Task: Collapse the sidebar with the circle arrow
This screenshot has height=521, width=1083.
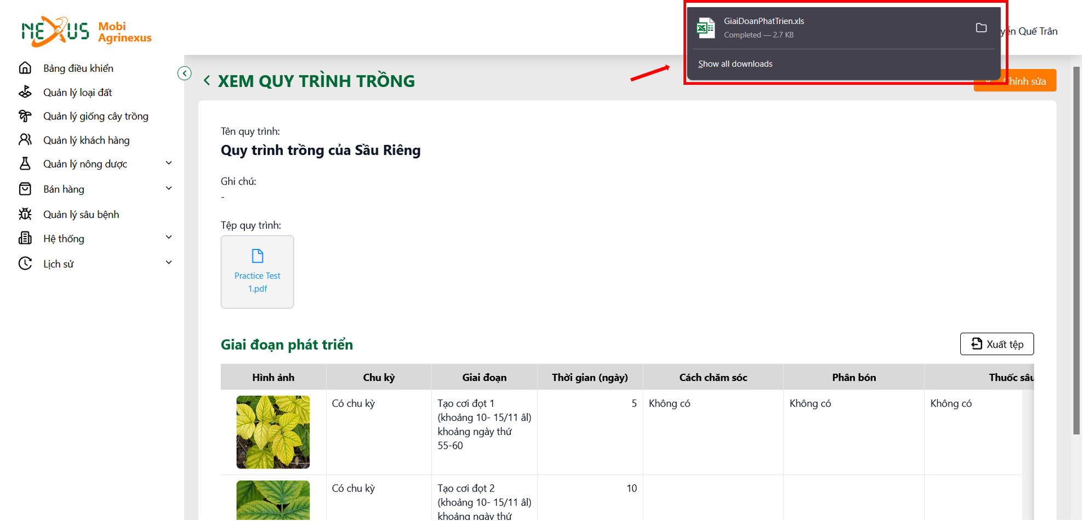Action: click(185, 73)
